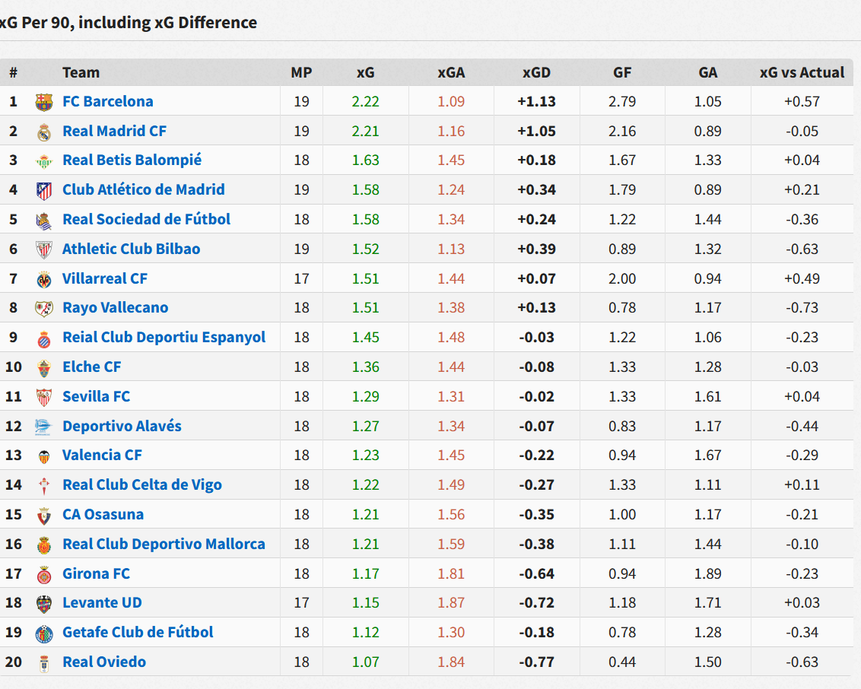861x689 pixels.
Task: Open the Athletic Club Bilbao link
Action: click(132, 249)
